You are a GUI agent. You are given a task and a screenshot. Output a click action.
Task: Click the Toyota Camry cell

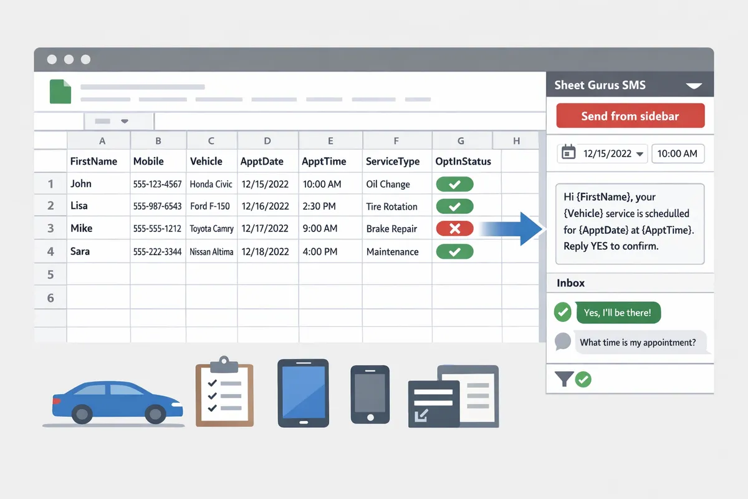pos(212,228)
